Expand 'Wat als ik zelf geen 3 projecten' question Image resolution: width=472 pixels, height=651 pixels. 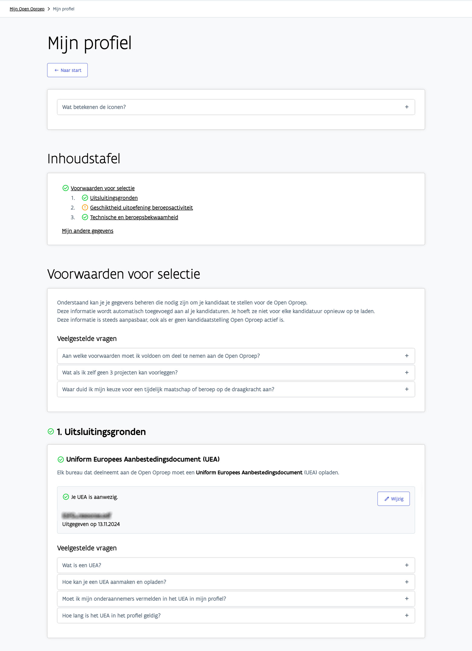236,372
